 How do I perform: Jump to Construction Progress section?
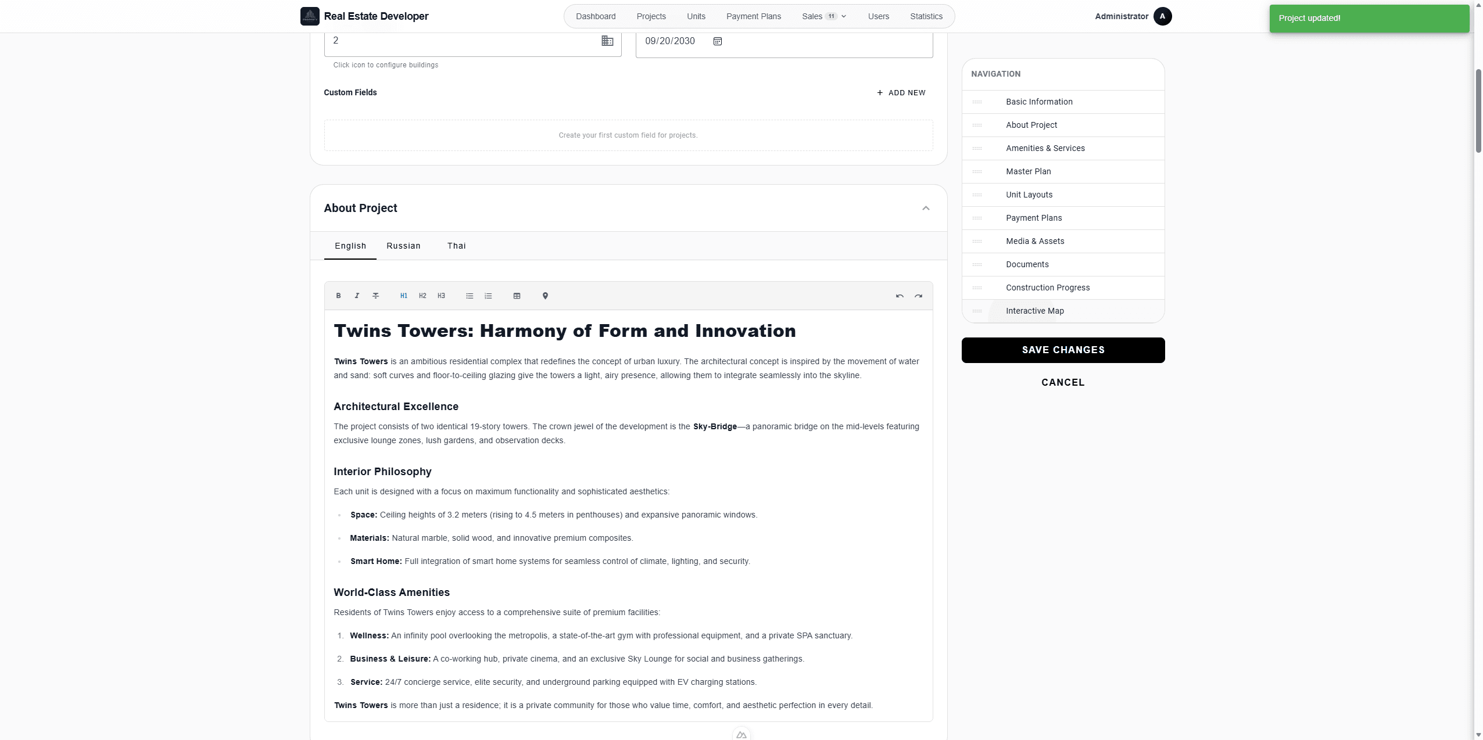[x=1063, y=288]
